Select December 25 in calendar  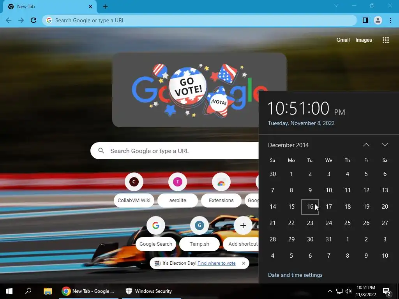[347, 223]
